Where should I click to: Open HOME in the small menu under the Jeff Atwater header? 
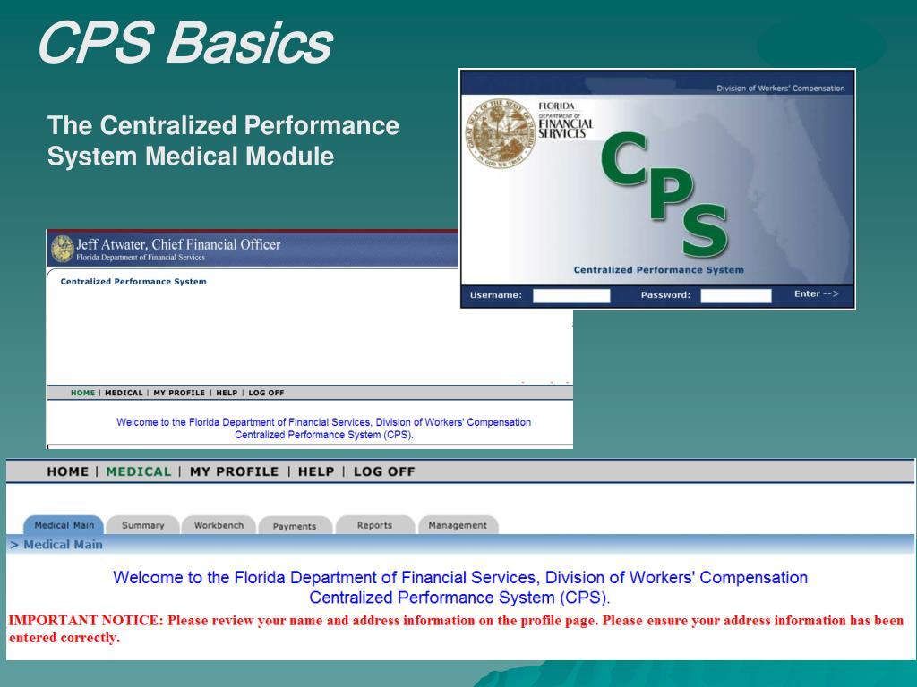coord(82,394)
